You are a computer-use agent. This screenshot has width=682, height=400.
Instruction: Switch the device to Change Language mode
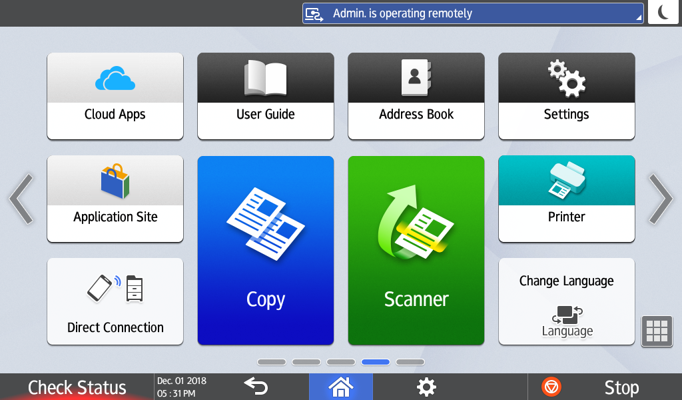click(x=566, y=301)
